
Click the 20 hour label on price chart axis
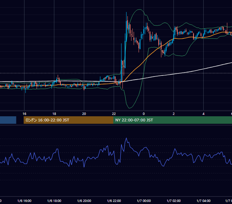[84, 114]
